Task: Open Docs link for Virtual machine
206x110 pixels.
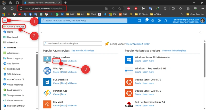Action: coord(63,61)
